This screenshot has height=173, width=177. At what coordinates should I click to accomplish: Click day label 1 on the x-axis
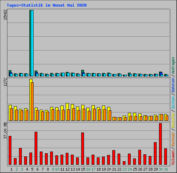click(x=11, y=169)
